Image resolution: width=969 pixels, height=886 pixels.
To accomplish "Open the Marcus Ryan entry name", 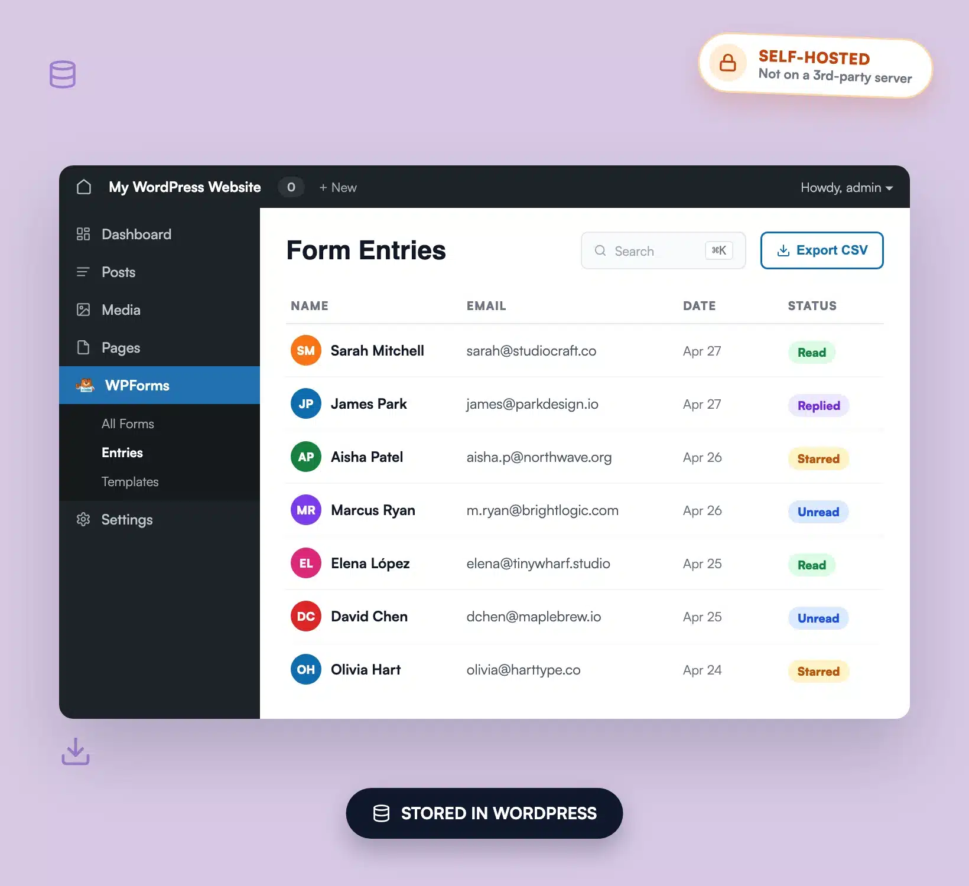I will tap(373, 510).
